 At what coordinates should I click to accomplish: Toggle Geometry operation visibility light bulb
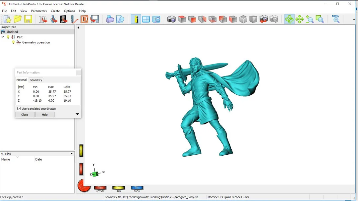(x=13, y=42)
